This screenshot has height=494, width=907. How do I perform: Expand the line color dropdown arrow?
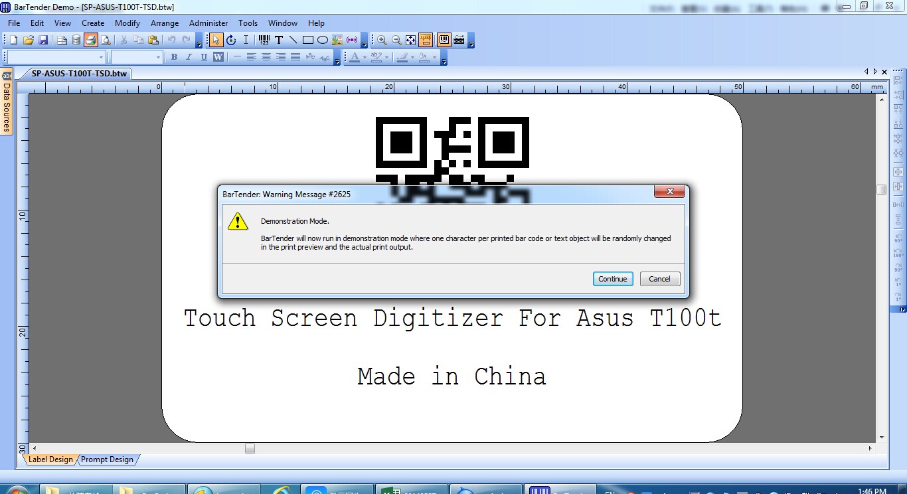pyautogui.click(x=412, y=58)
